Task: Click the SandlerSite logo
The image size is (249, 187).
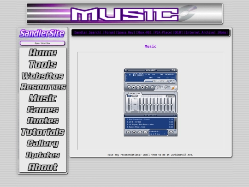Action: click(x=42, y=33)
